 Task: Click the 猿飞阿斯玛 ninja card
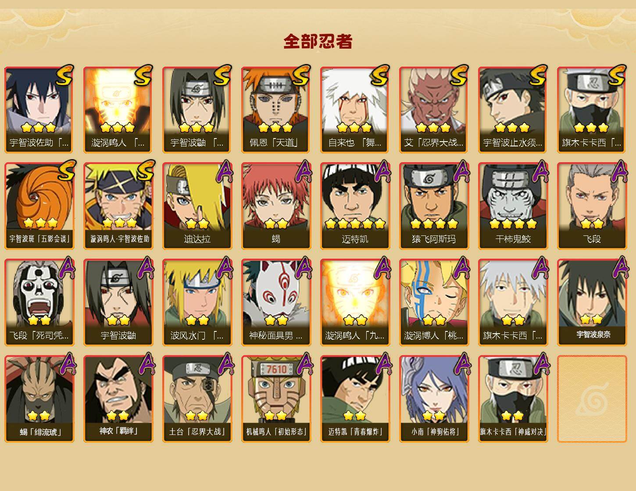tap(434, 206)
